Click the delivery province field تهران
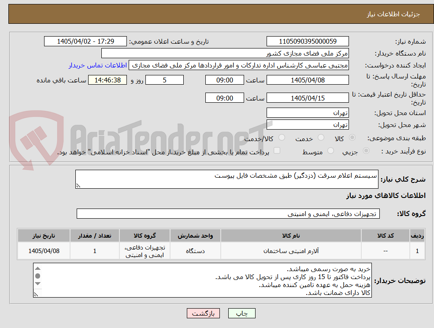 (308, 113)
